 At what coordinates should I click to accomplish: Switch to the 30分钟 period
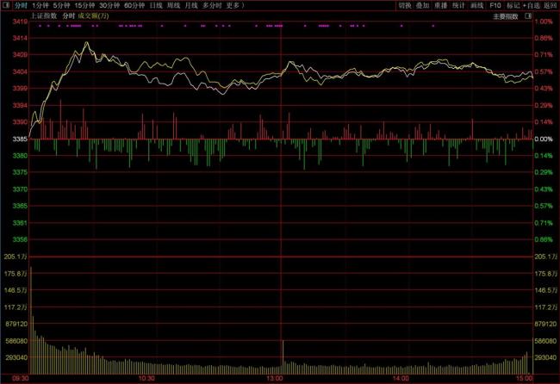(109, 5)
